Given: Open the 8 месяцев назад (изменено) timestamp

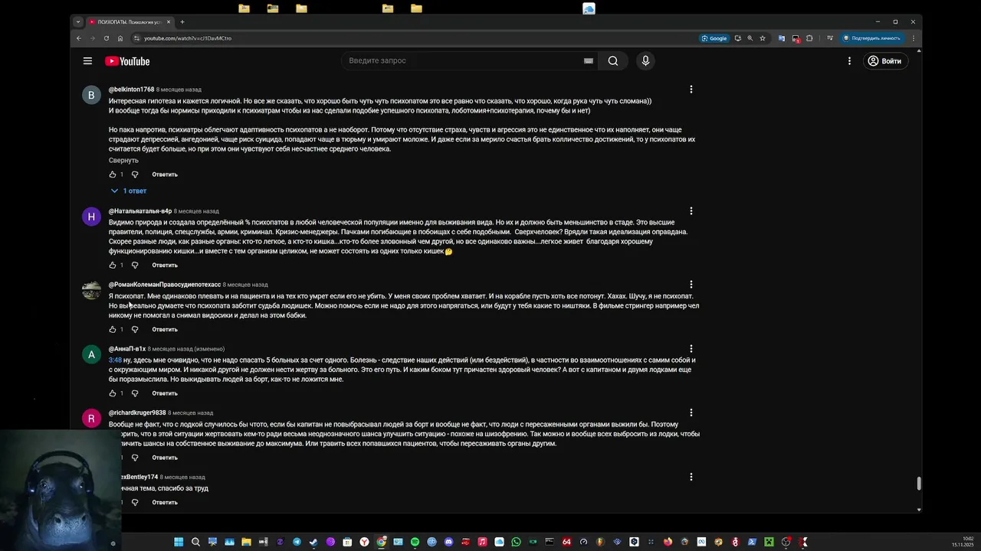Looking at the screenshot, I should pos(186,349).
